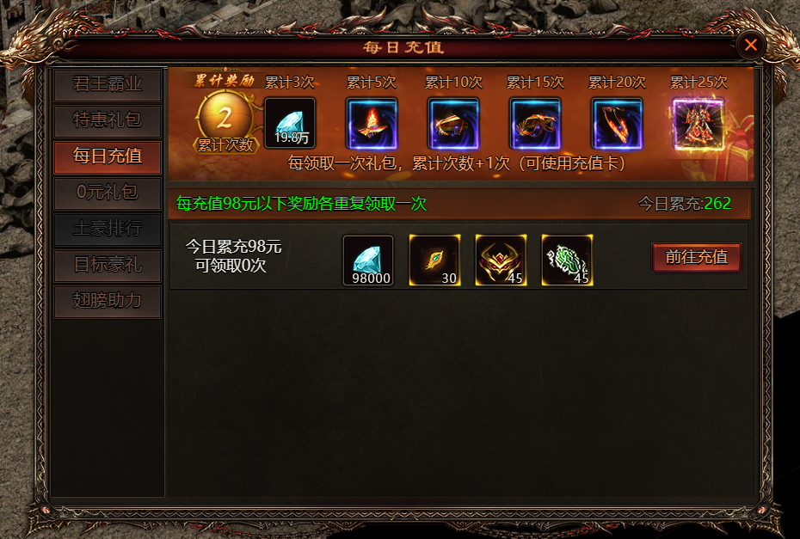Select the flame sword reward under 累计5次
This screenshot has height=539, width=800.
click(372, 123)
